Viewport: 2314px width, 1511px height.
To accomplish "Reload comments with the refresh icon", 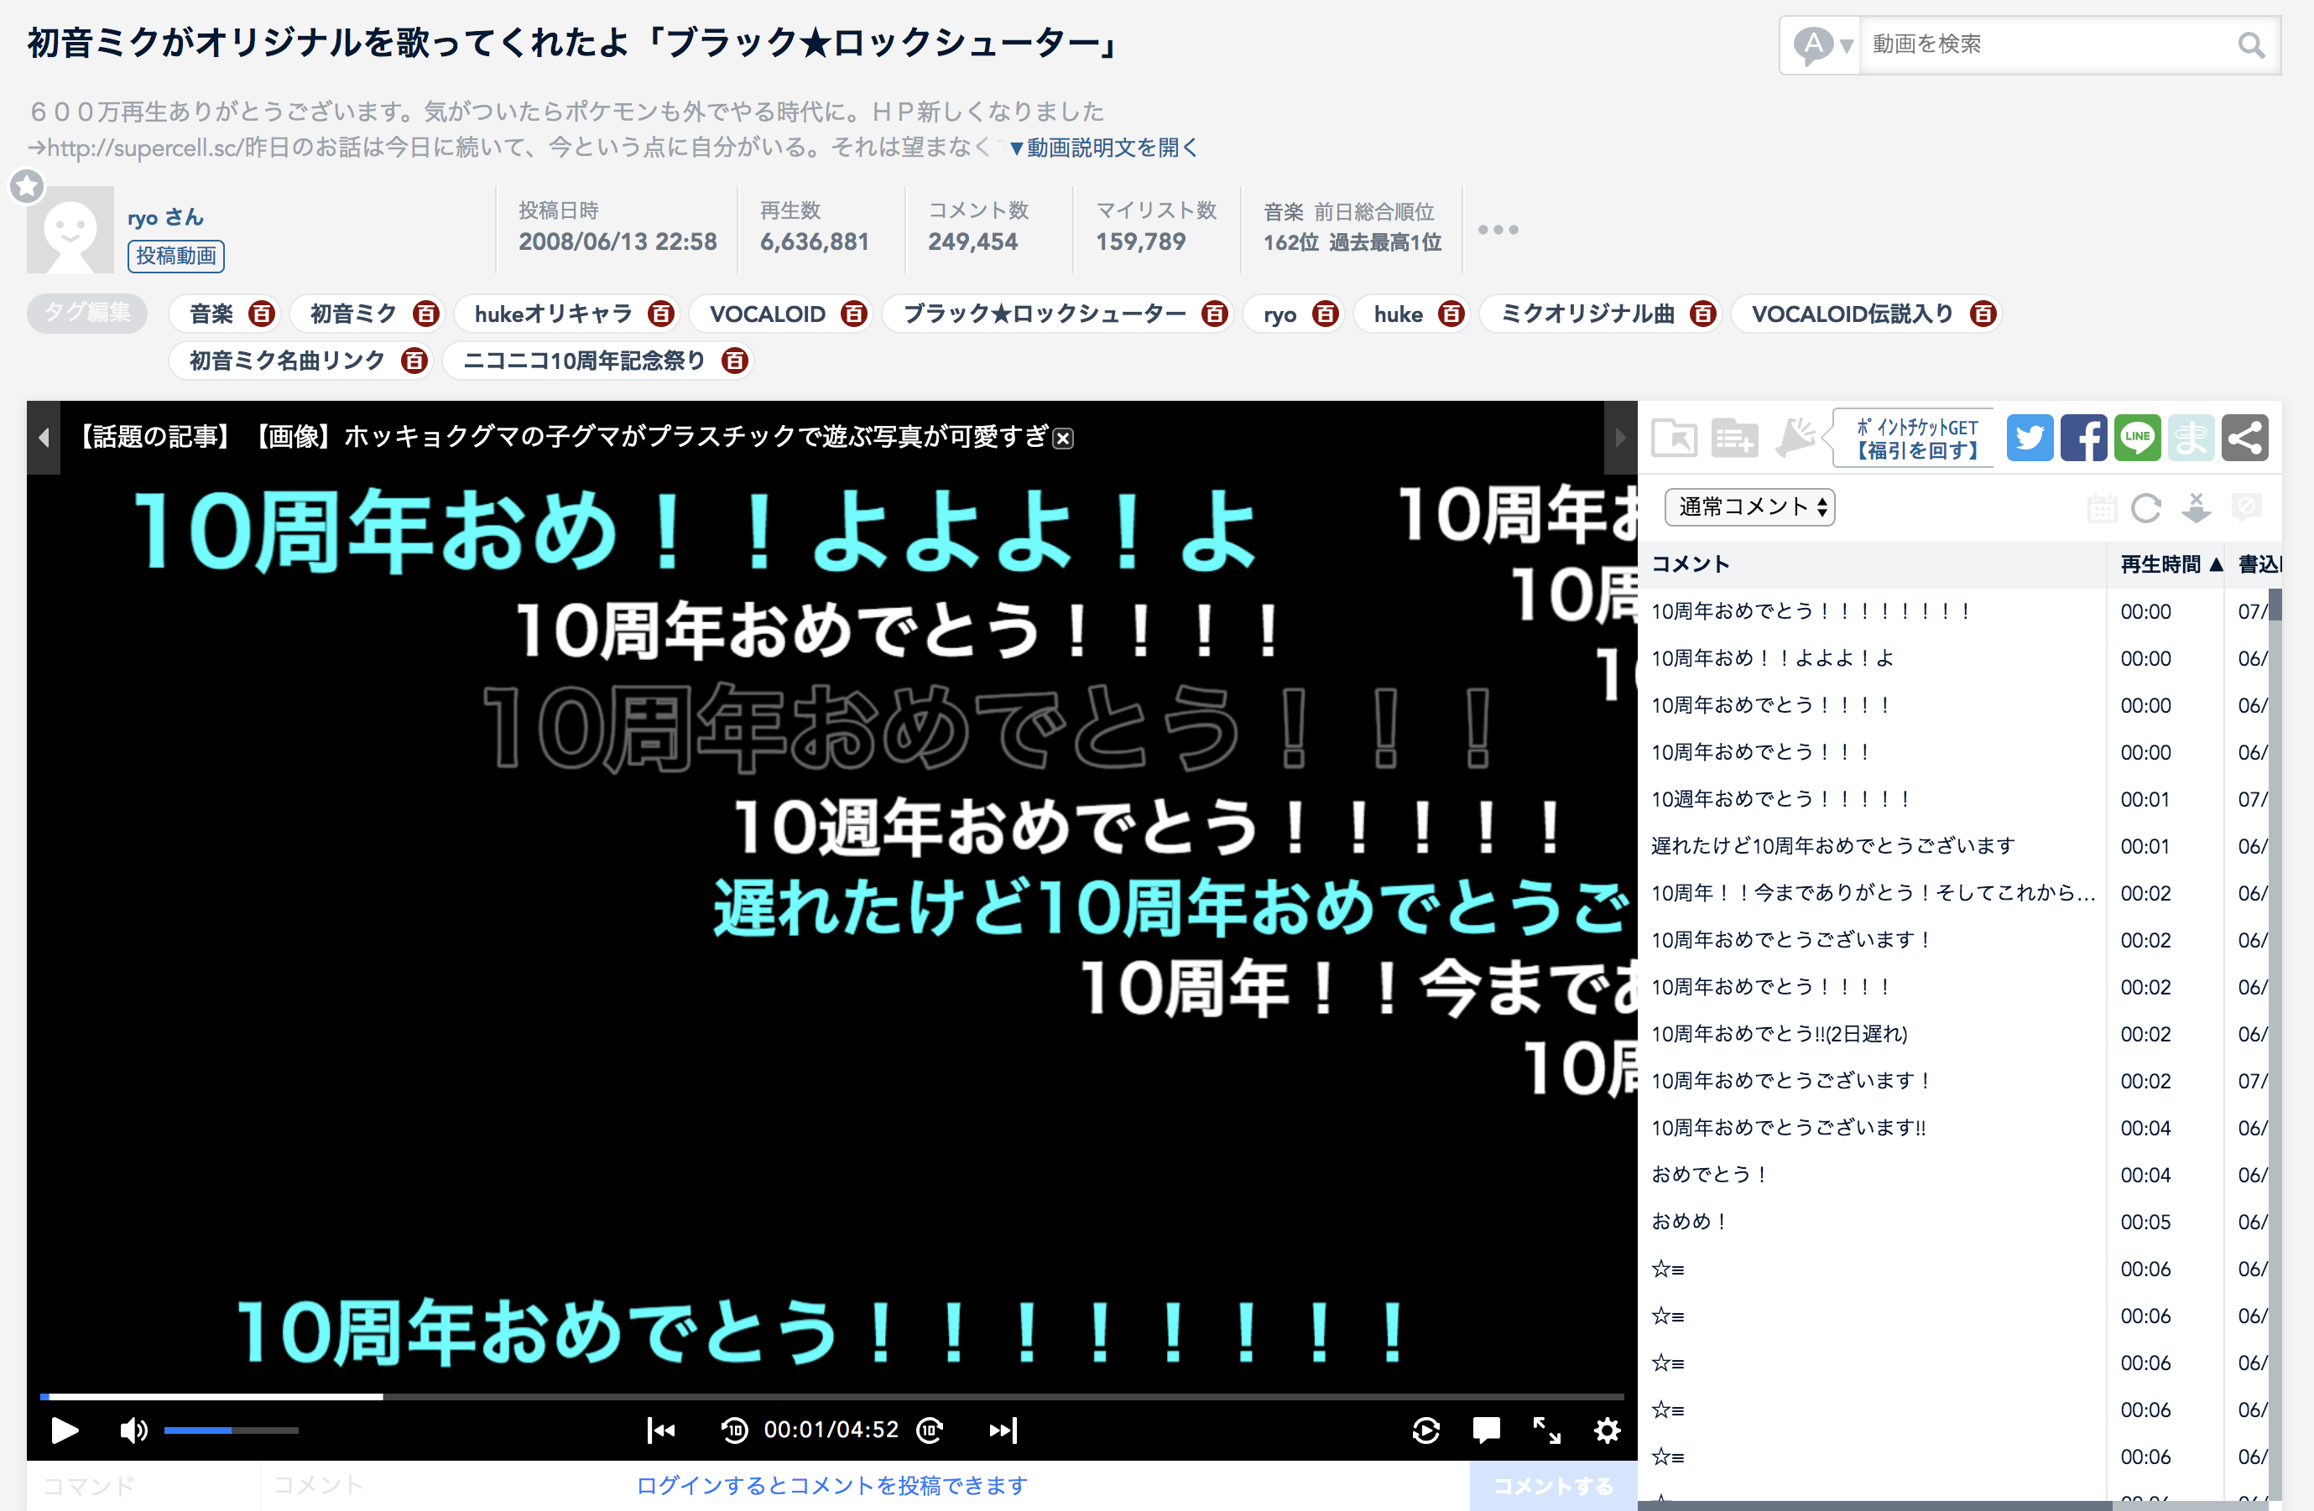I will 2146,507.
